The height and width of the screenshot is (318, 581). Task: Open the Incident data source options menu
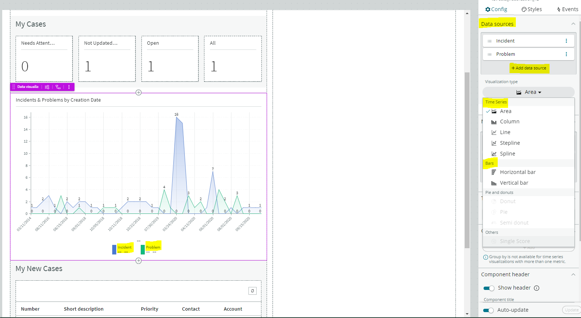click(x=566, y=41)
